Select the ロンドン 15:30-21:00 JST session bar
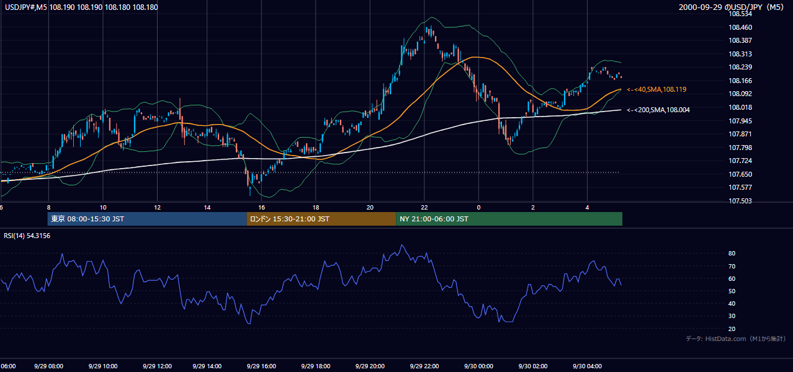This screenshot has width=793, height=372. click(321, 219)
